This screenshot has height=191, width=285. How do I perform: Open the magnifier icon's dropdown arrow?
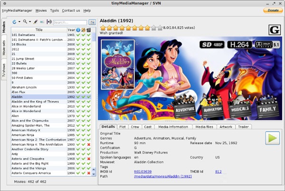point(30,22)
